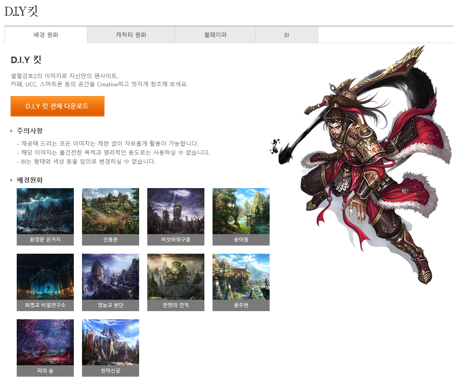Open the 용주현 background thumbnail
The image size is (472, 384).
point(241,277)
